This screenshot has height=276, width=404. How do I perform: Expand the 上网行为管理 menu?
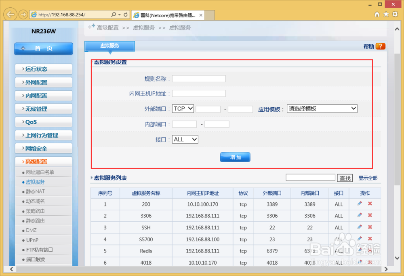pos(44,135)
